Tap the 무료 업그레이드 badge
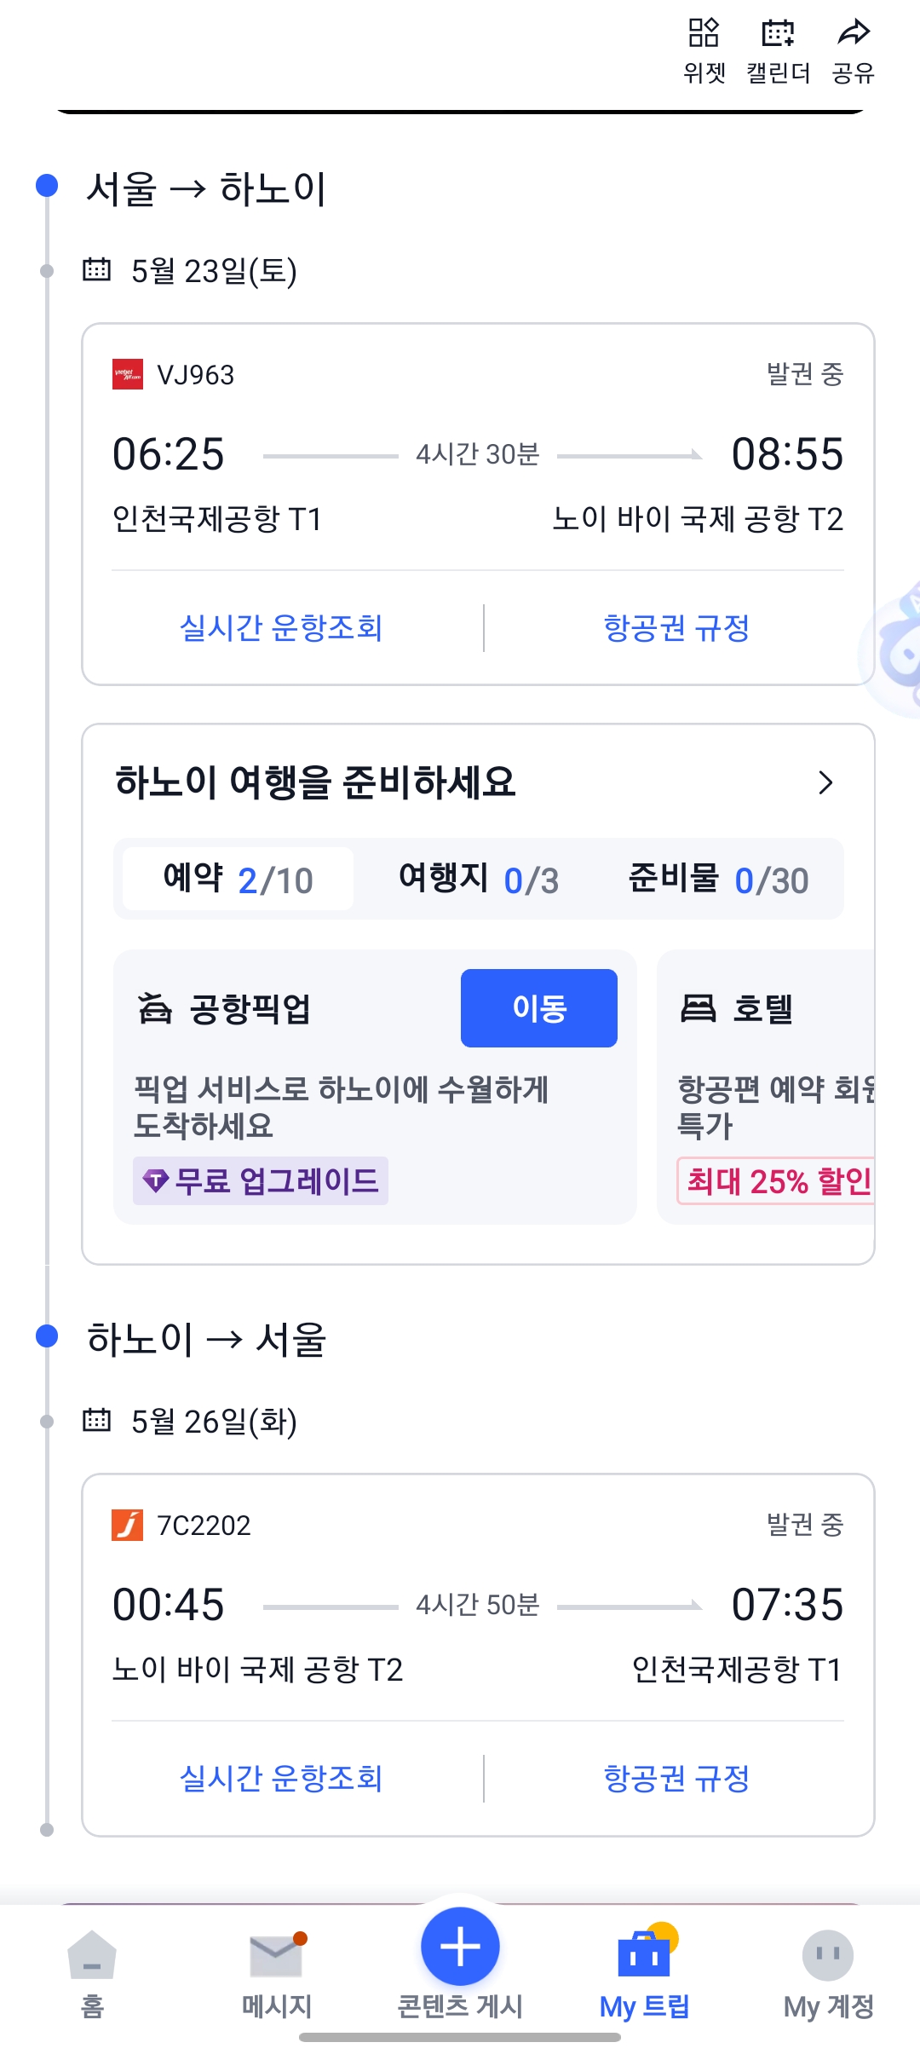This screenshot has width=920, height=2054. pos(261,1180)
